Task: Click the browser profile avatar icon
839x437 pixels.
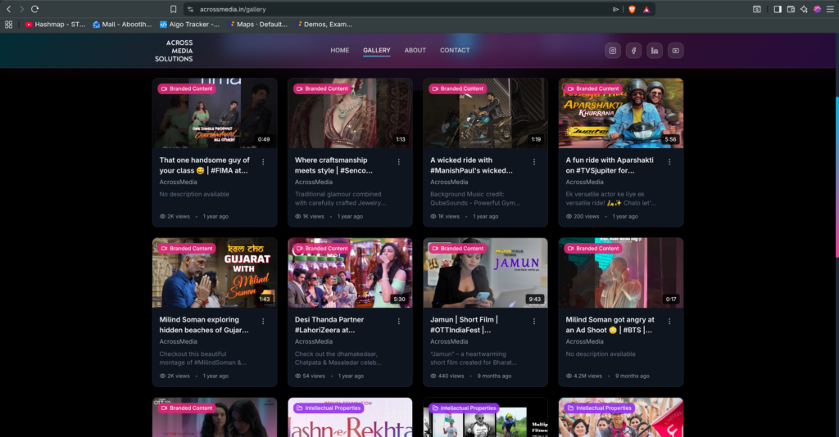Action: coord(817,9)
